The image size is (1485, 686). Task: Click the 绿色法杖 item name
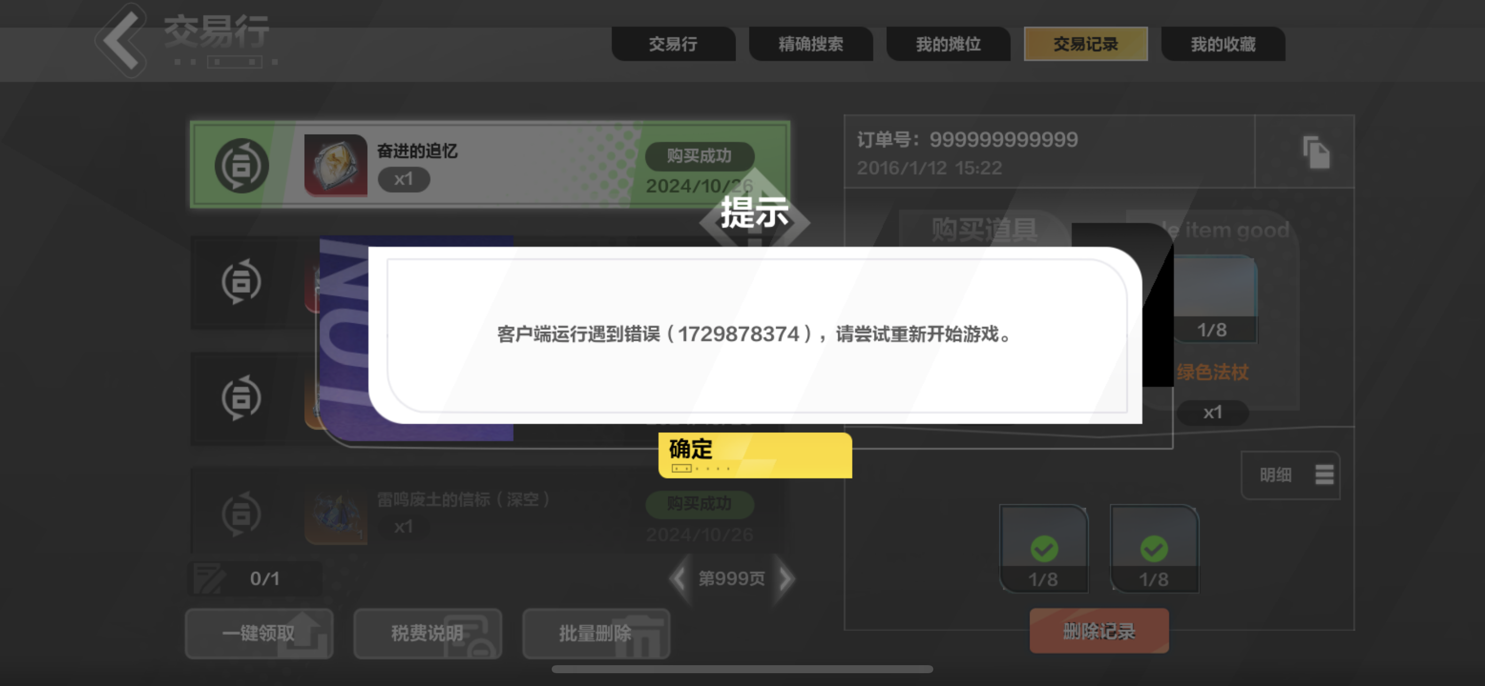tap(1212, 372)
